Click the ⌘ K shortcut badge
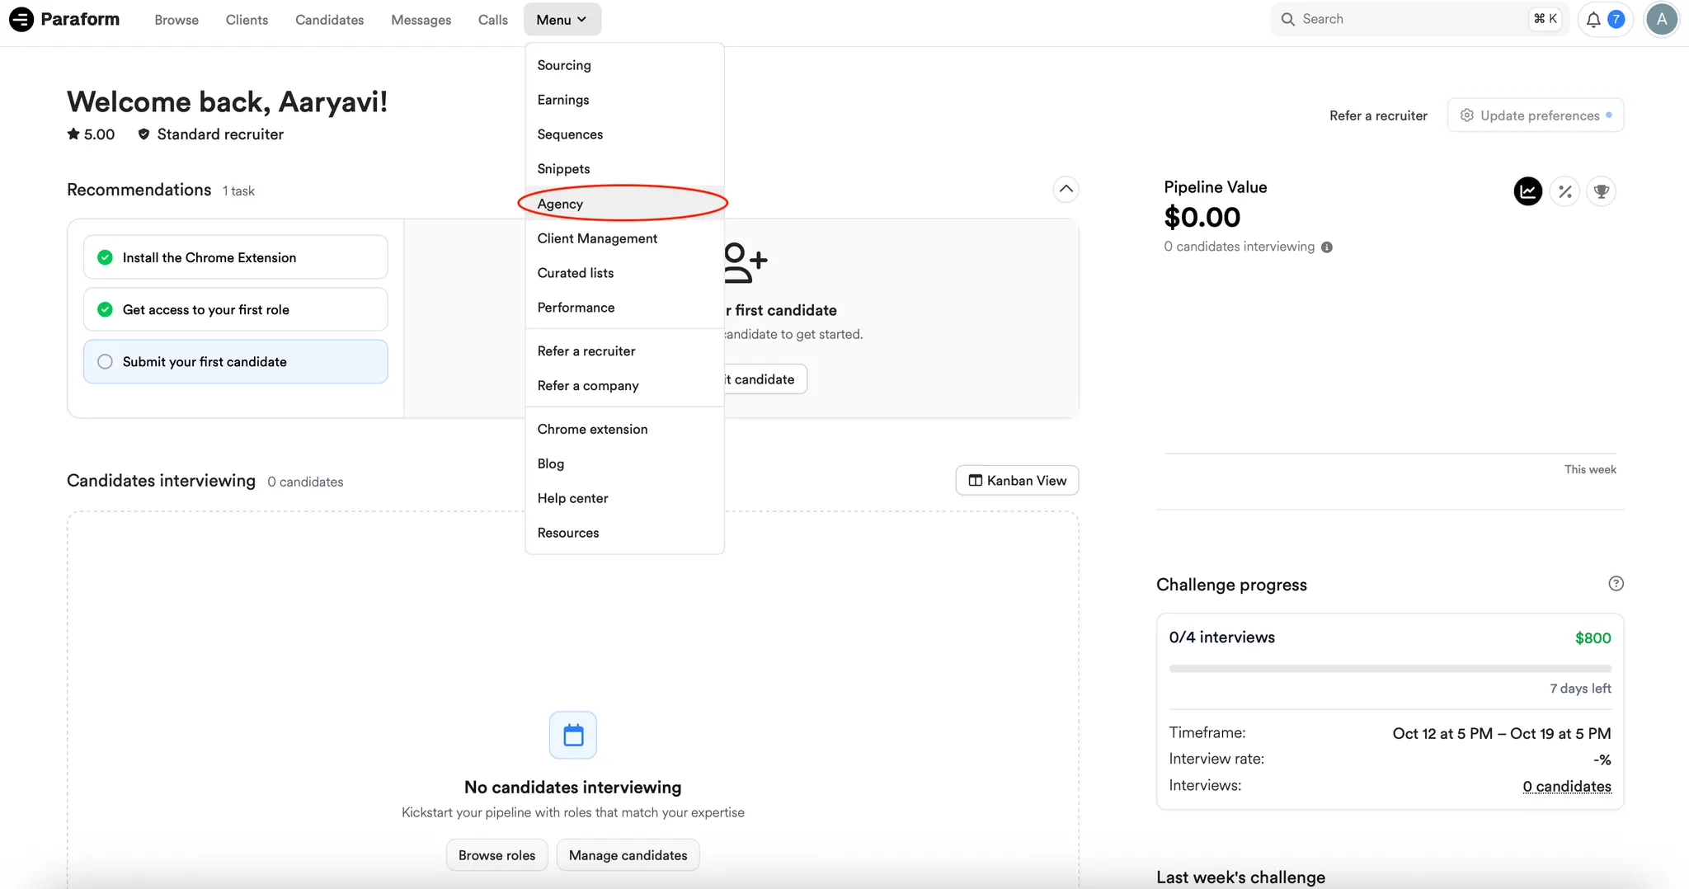 [1546, 19]
